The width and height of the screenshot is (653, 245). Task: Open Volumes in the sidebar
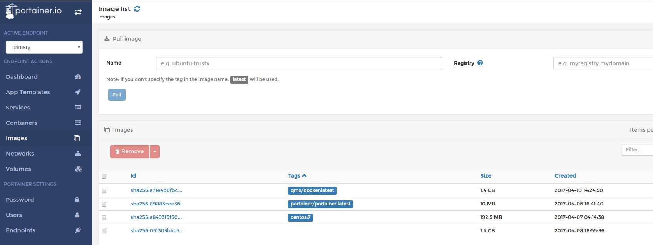click(x=18, y=169)
